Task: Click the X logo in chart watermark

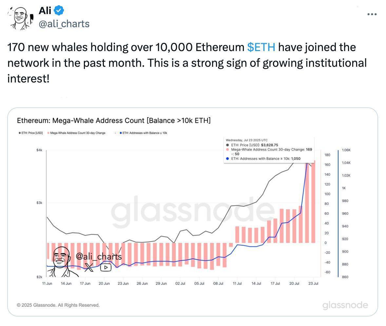Action: (x=89, y=267)
